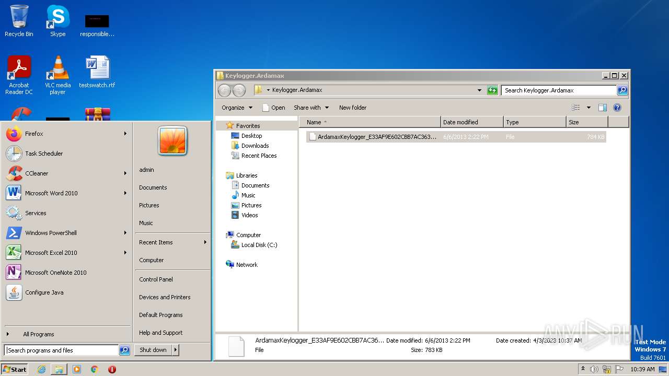The width and height of the screenshot is (669, 376).
Task: Refresh the Keylogger.Ardamax folder view
Action: tap(492, 90)
